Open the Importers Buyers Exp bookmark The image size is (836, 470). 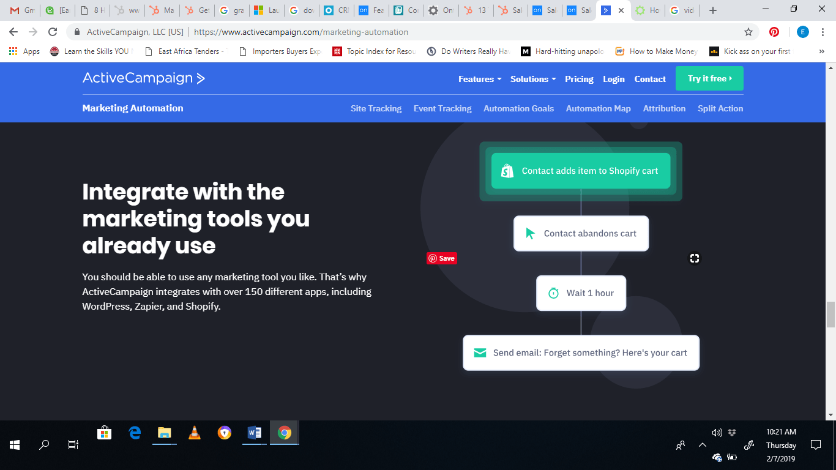280,51
